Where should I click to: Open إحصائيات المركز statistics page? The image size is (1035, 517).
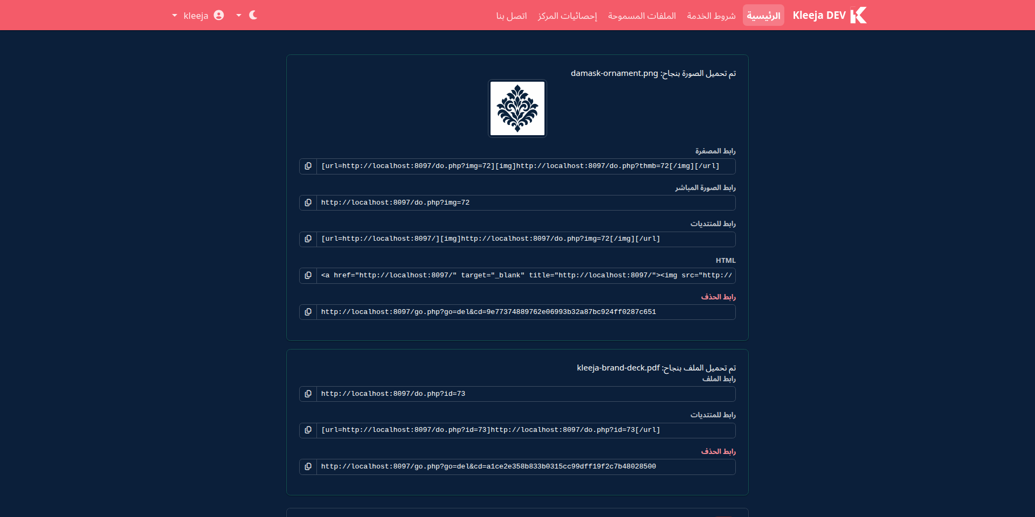coord(567,16)
